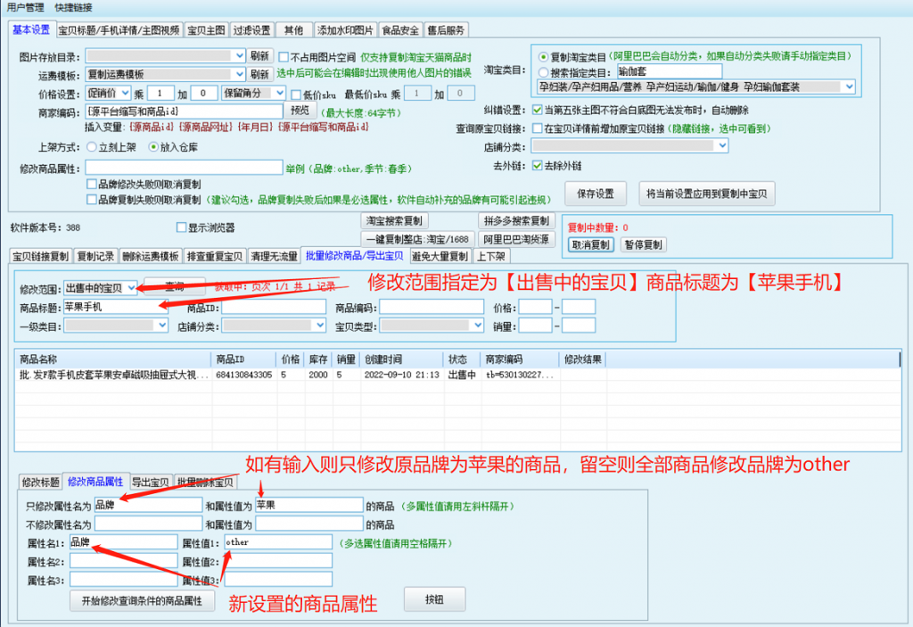The width and height of the screenshot is (913, 627).
Task: Open the 售后服务 tab
Action: 446,30
